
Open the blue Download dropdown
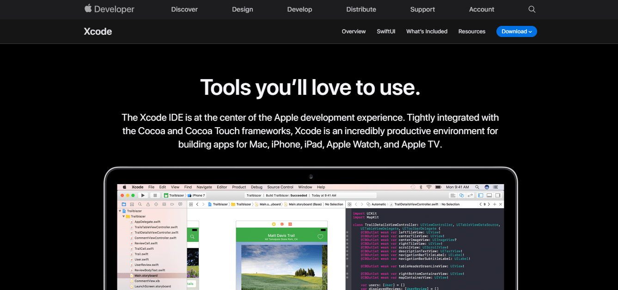coord(516,31)
